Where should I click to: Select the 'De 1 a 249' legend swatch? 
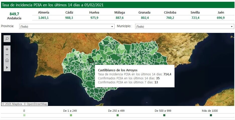coord(71,115)
